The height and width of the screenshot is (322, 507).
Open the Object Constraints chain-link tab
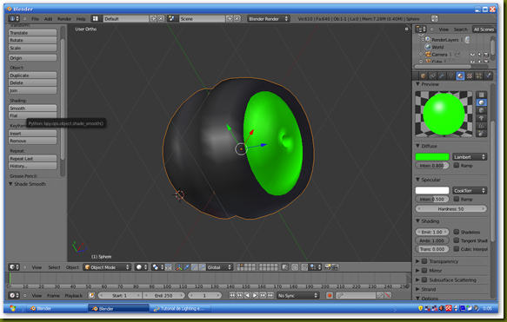[x=432, y=76]
